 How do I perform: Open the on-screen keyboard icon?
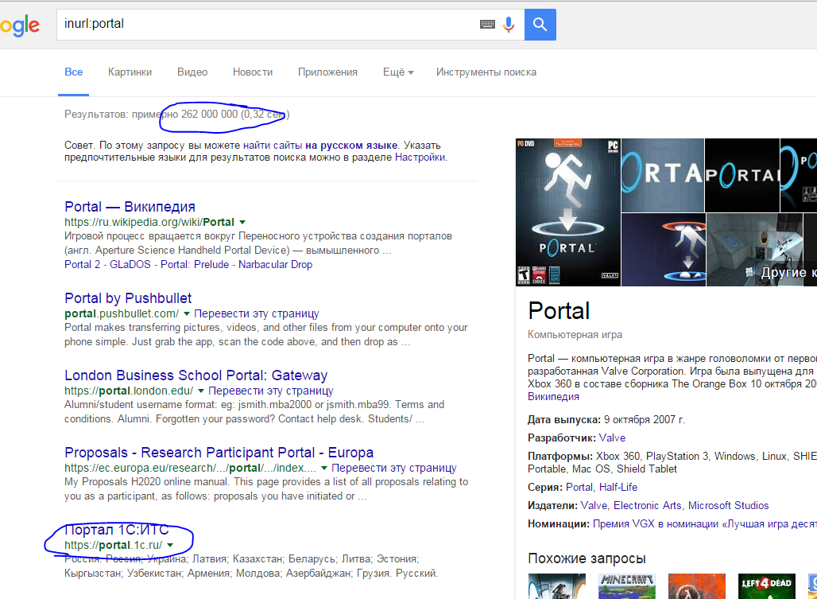click(x=487, y=24)
